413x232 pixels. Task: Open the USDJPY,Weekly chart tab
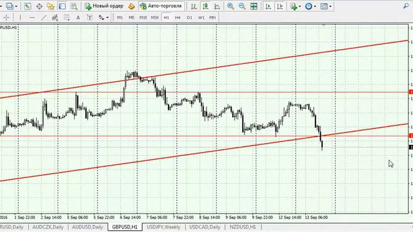[163, 227]
